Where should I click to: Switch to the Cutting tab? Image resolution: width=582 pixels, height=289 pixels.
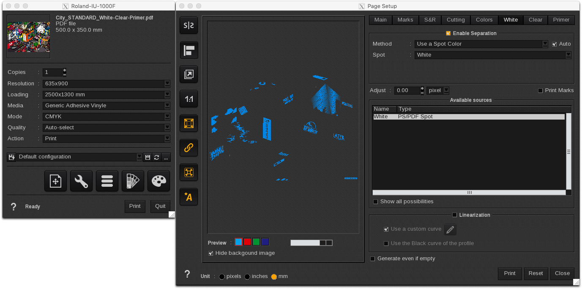coord(456,19)
